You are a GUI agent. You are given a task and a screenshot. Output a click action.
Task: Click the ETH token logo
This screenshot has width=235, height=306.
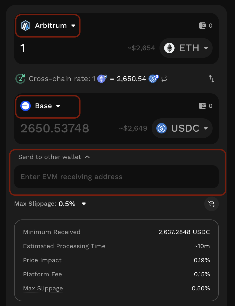(169, 48)
